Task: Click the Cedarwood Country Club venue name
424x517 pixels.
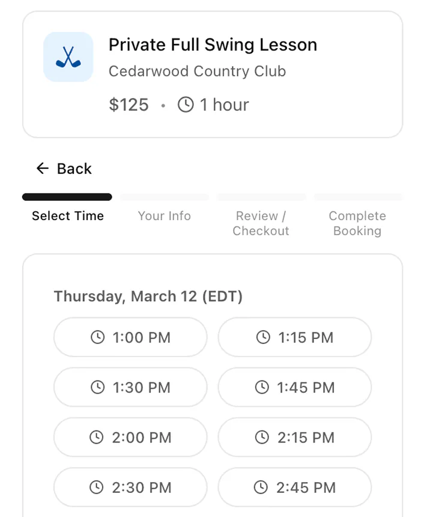Action: 197,72
